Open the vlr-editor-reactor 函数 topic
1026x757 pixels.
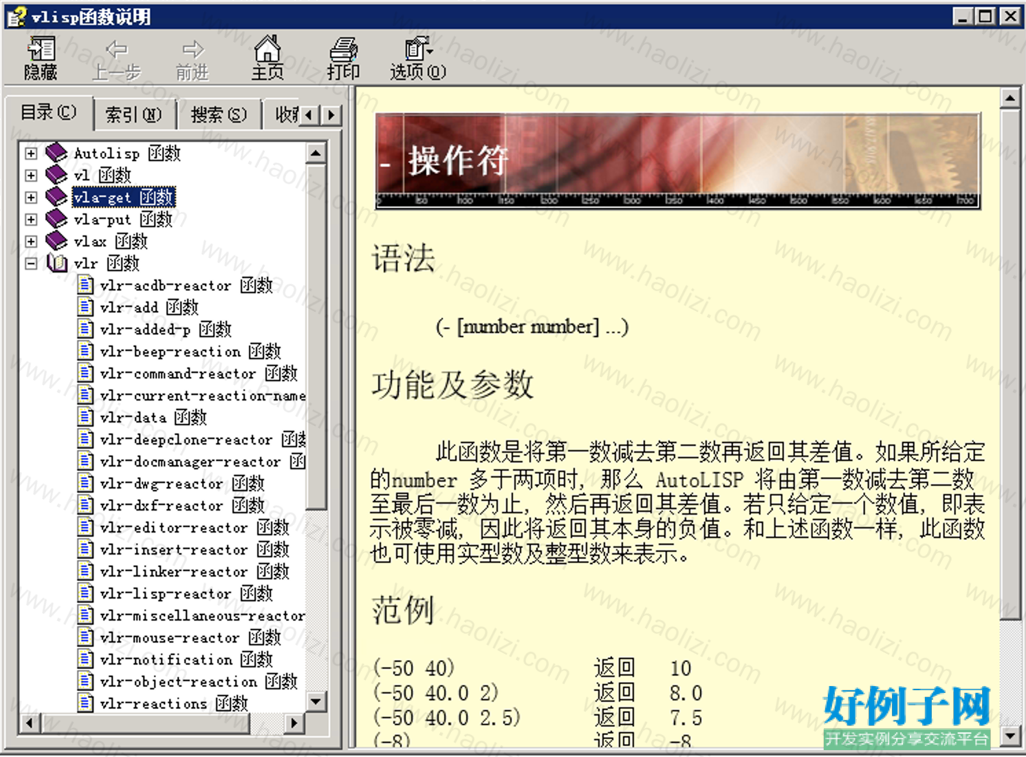(195, 527)
